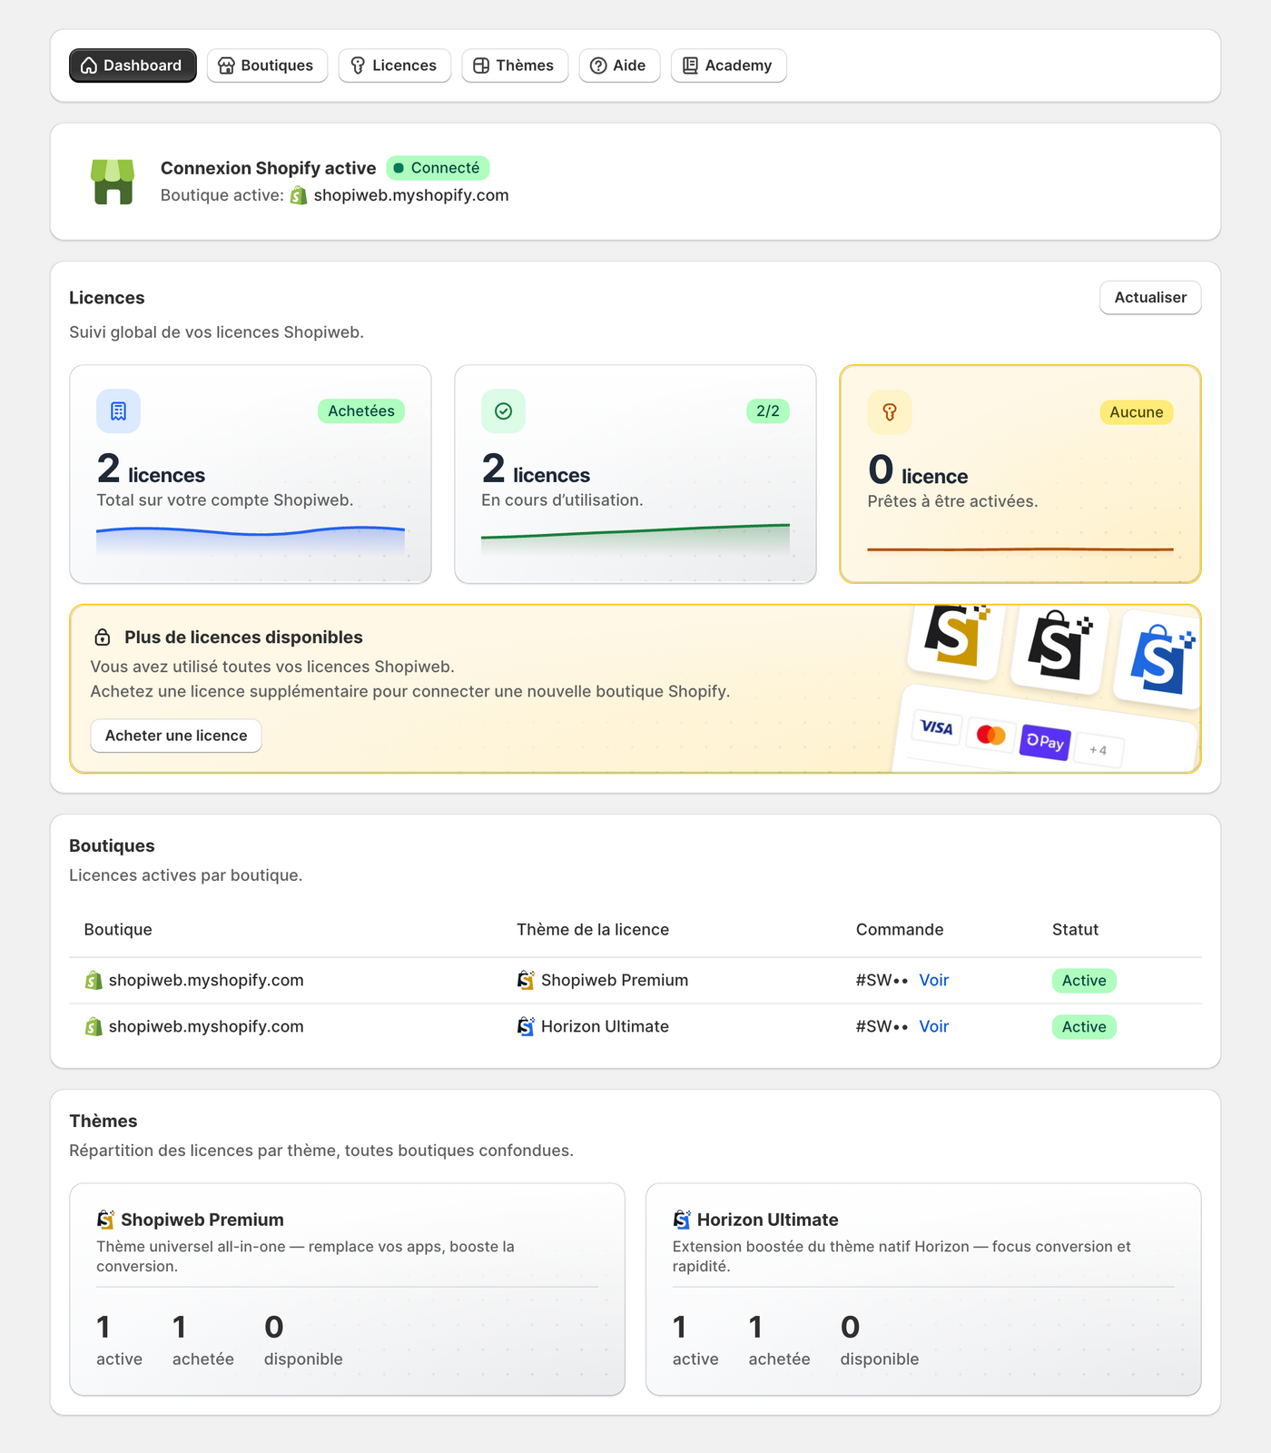The height and width of the screenshot is (1453, 1271).
Task: Click the 2/2 usage badge
Action: (x=768, y=411)
